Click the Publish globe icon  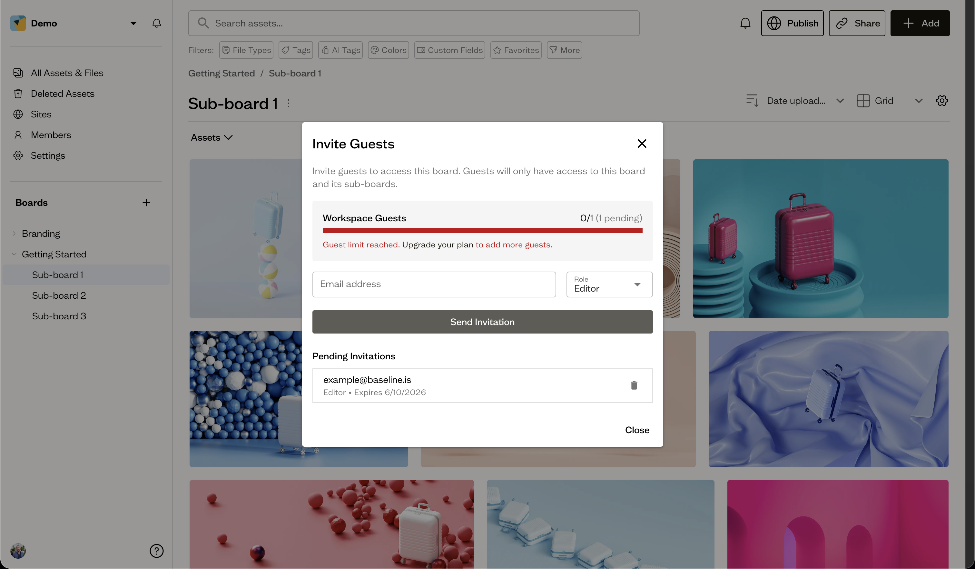click(774, 23)
